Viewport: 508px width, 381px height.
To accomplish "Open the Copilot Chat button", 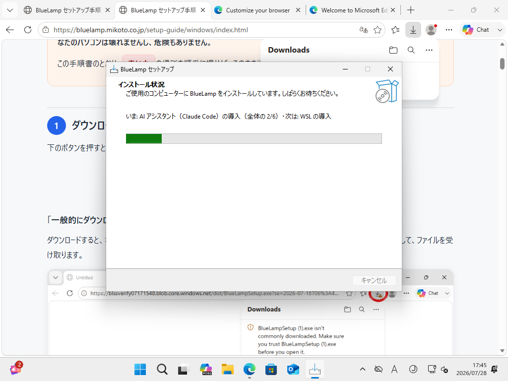I will coord(476,30).
